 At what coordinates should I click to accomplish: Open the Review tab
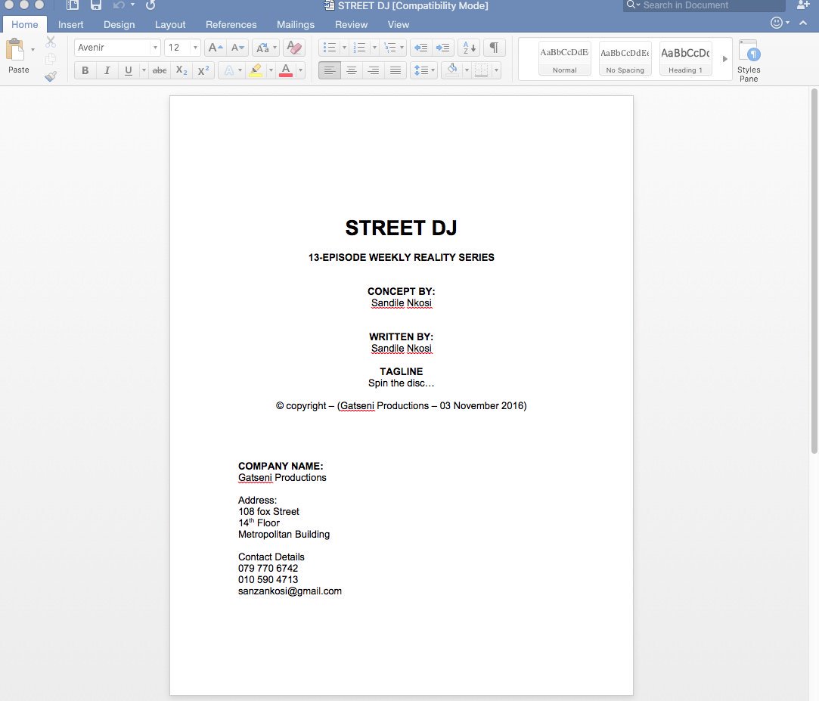tap(351, 24)
